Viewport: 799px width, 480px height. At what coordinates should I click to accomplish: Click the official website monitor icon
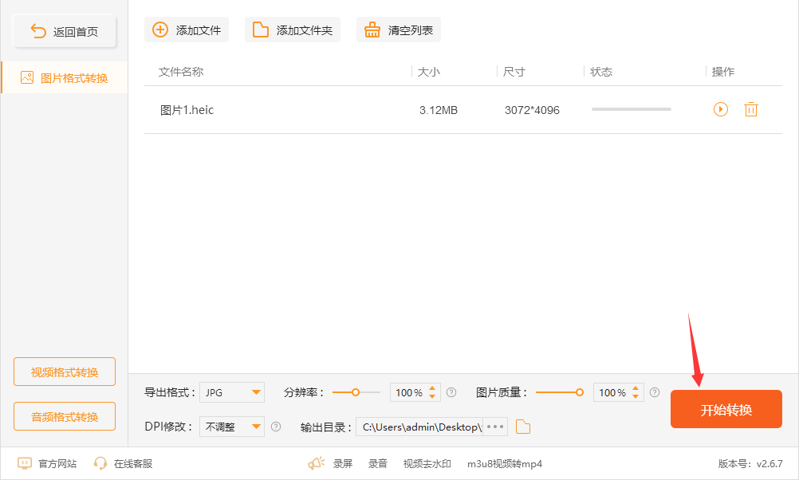click(x=25, y=463)
